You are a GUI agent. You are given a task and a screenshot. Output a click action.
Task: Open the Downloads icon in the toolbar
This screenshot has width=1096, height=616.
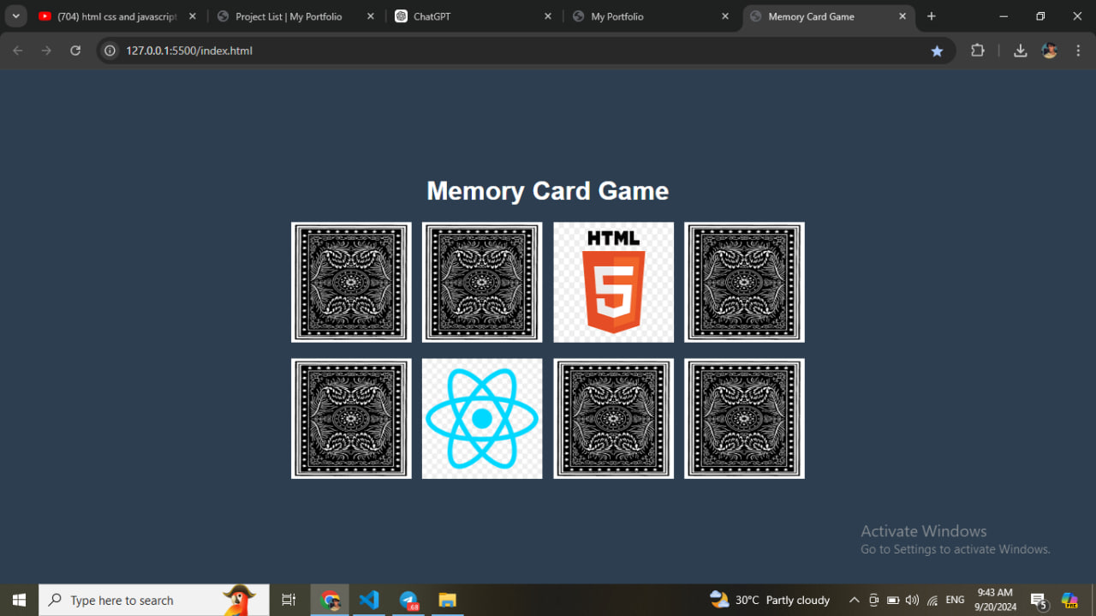click(1020, 51)
